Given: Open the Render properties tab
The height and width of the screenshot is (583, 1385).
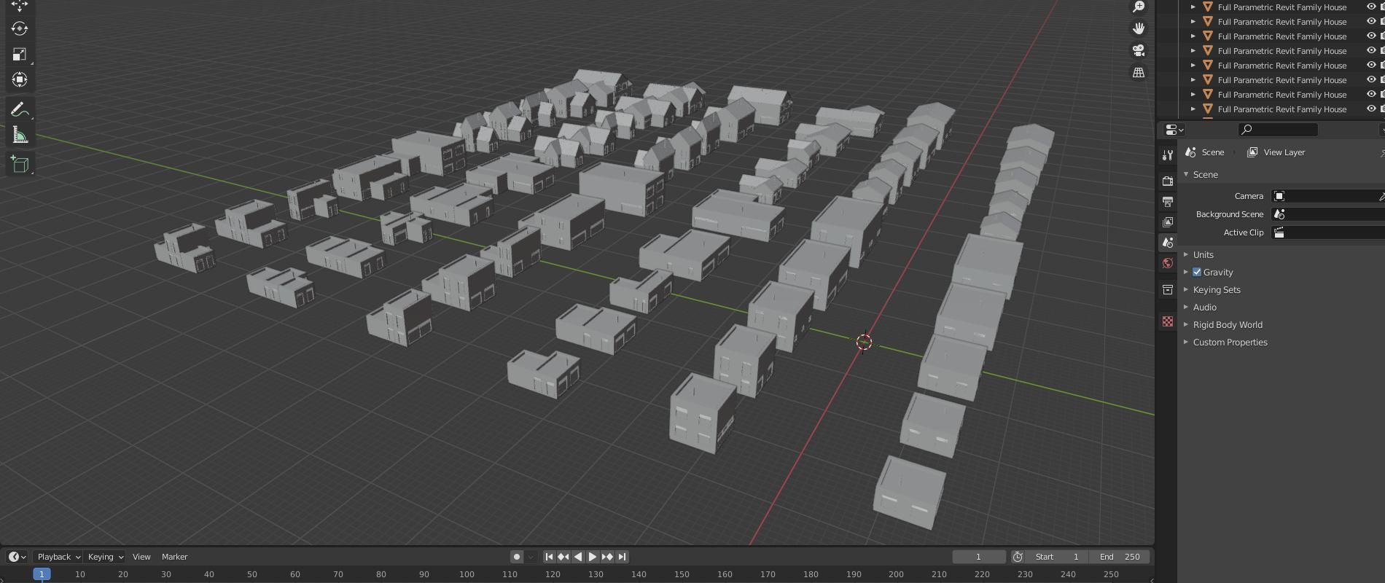Looking at the screenshot, I should 1168,181.
